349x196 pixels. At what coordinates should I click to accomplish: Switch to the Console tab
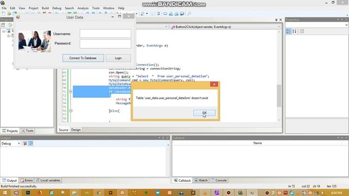click(x=219, y=180)
